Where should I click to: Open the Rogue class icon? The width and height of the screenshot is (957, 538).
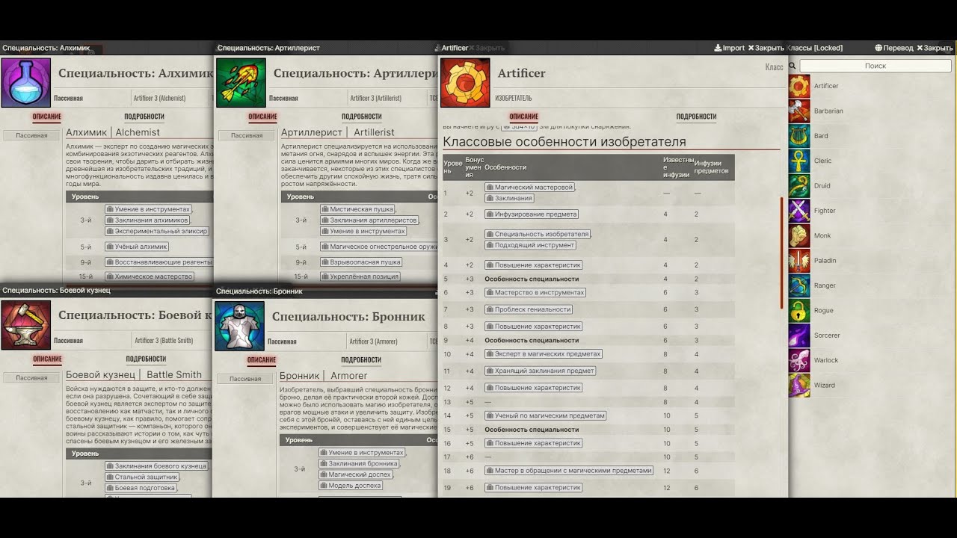pyautogui.click(x=799, y=310)
